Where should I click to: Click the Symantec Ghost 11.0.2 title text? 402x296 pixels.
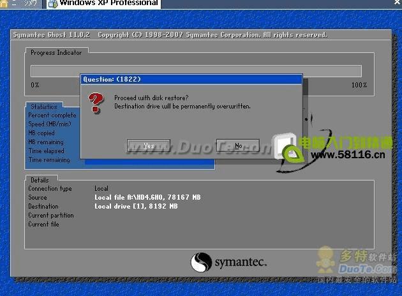[x=52, y=35]
